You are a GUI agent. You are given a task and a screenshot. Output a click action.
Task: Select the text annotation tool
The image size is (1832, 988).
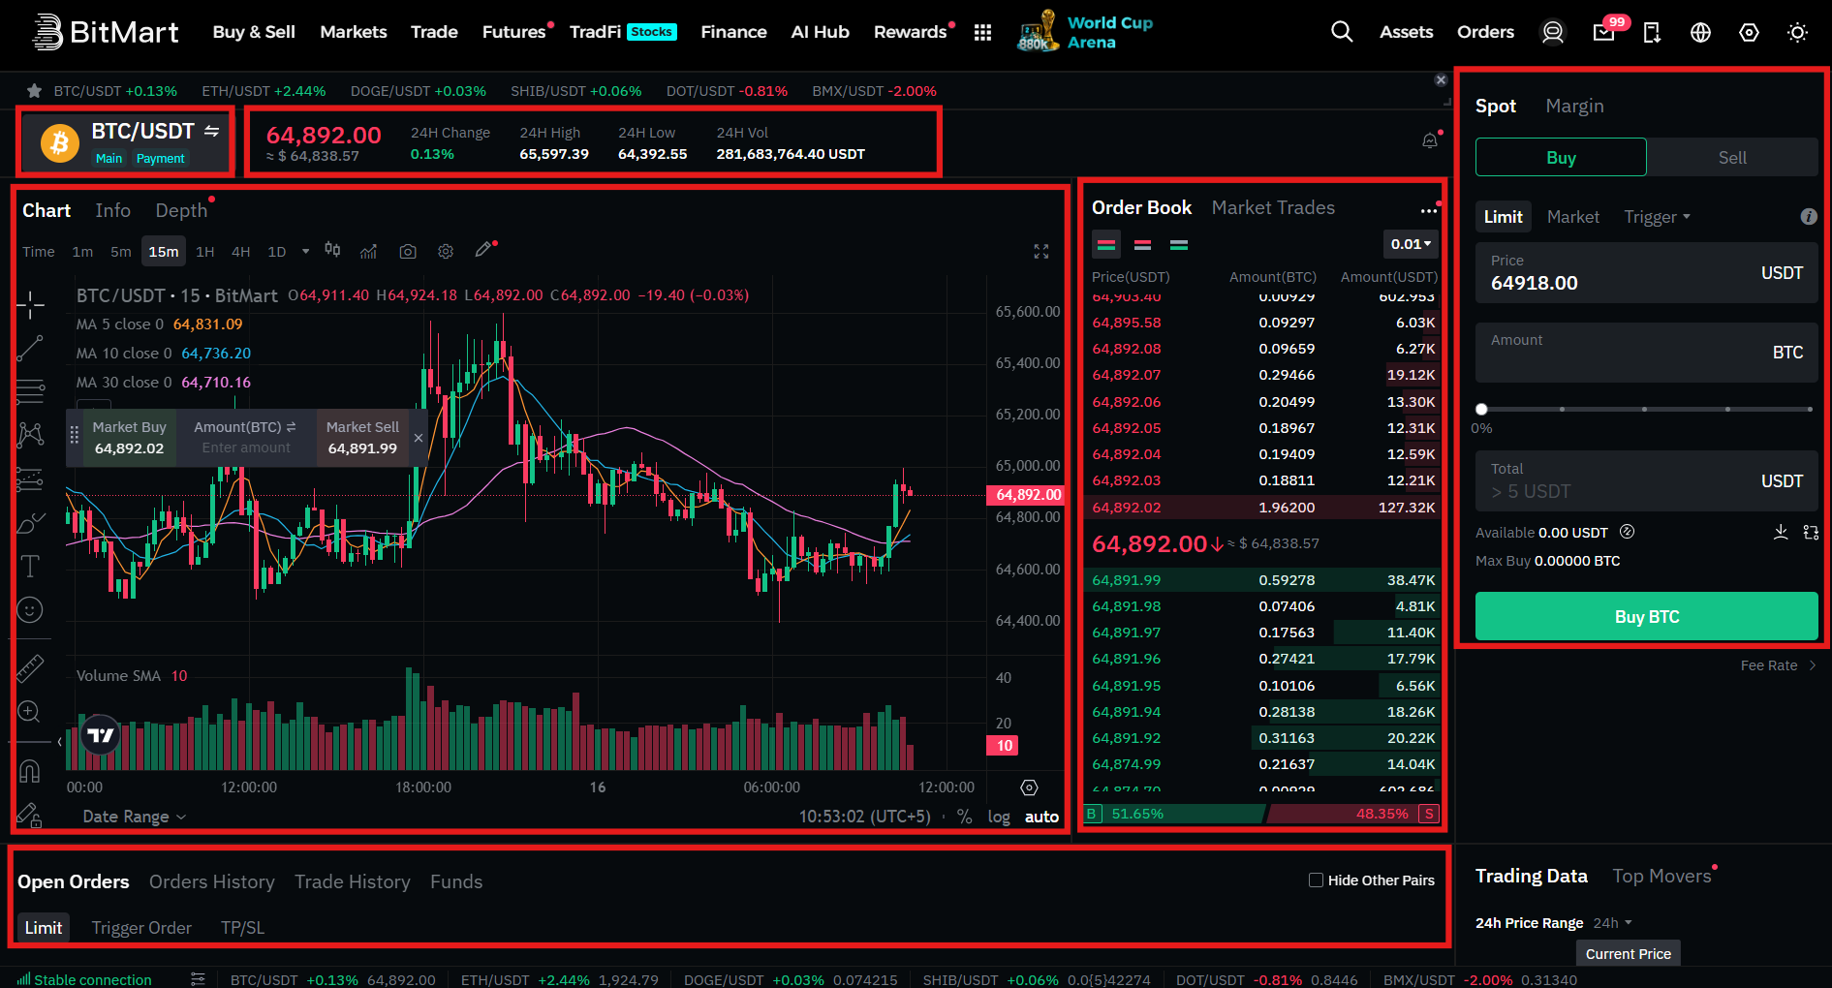(30, 567)
